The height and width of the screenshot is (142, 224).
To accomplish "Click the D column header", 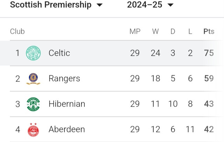I will click(173, 31).
